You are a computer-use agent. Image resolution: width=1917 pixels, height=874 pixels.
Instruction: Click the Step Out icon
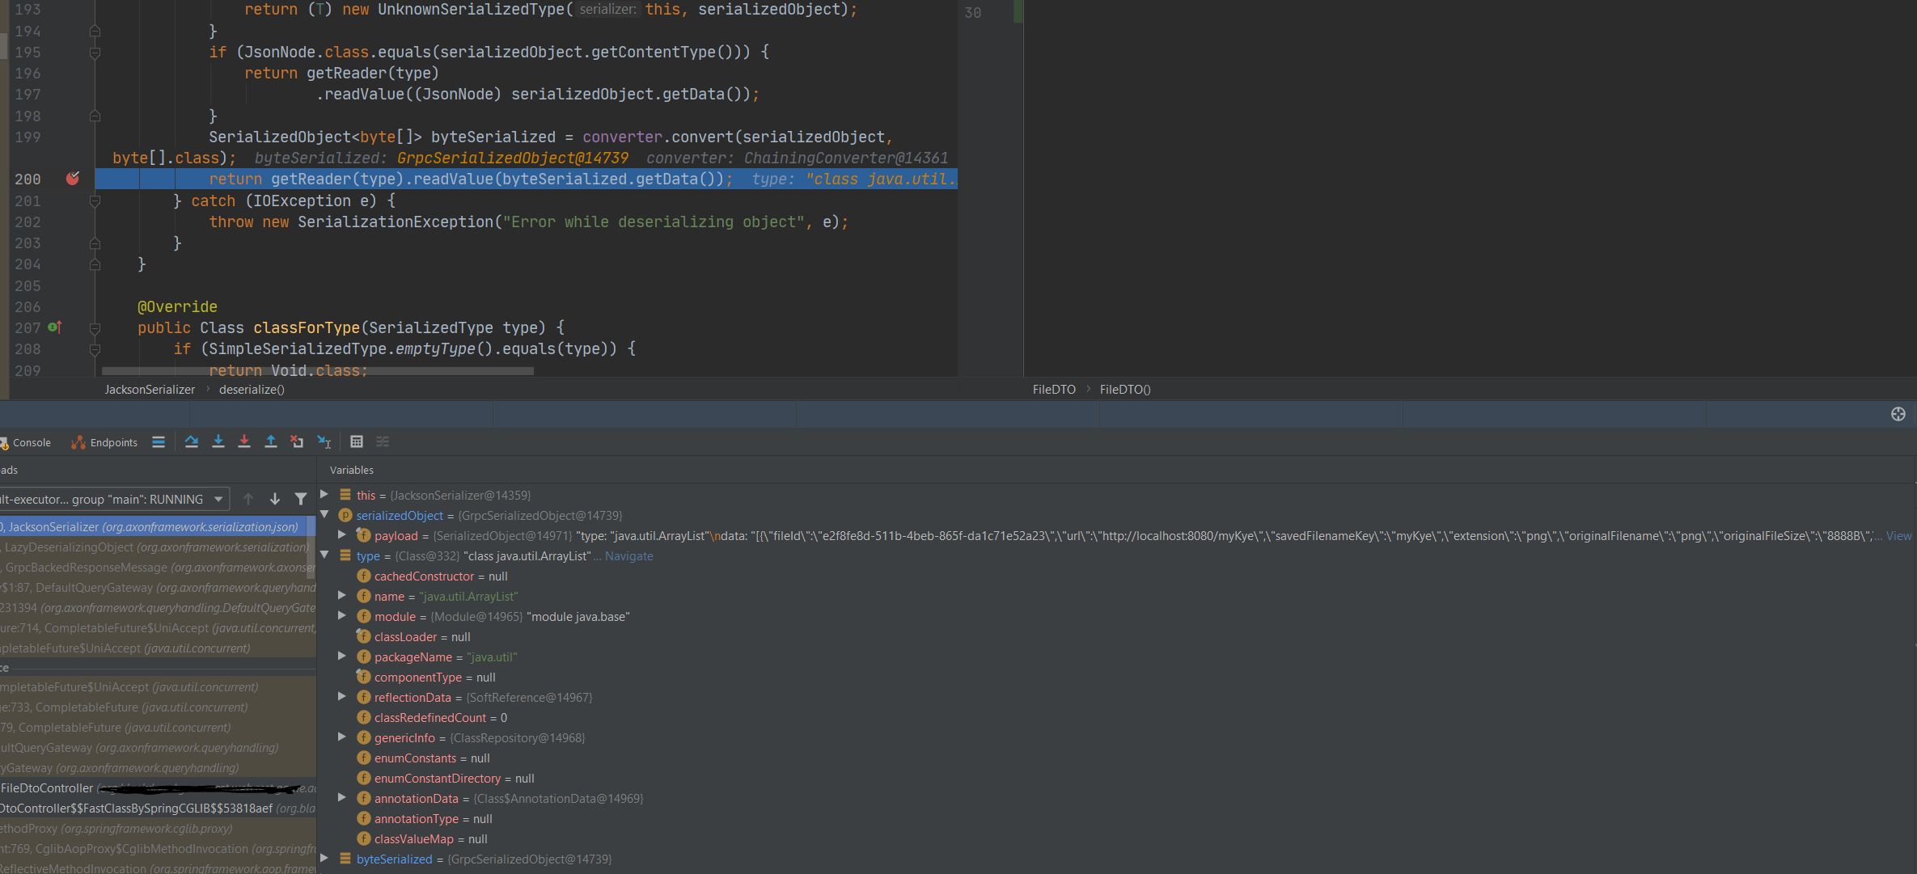(271, 441)
